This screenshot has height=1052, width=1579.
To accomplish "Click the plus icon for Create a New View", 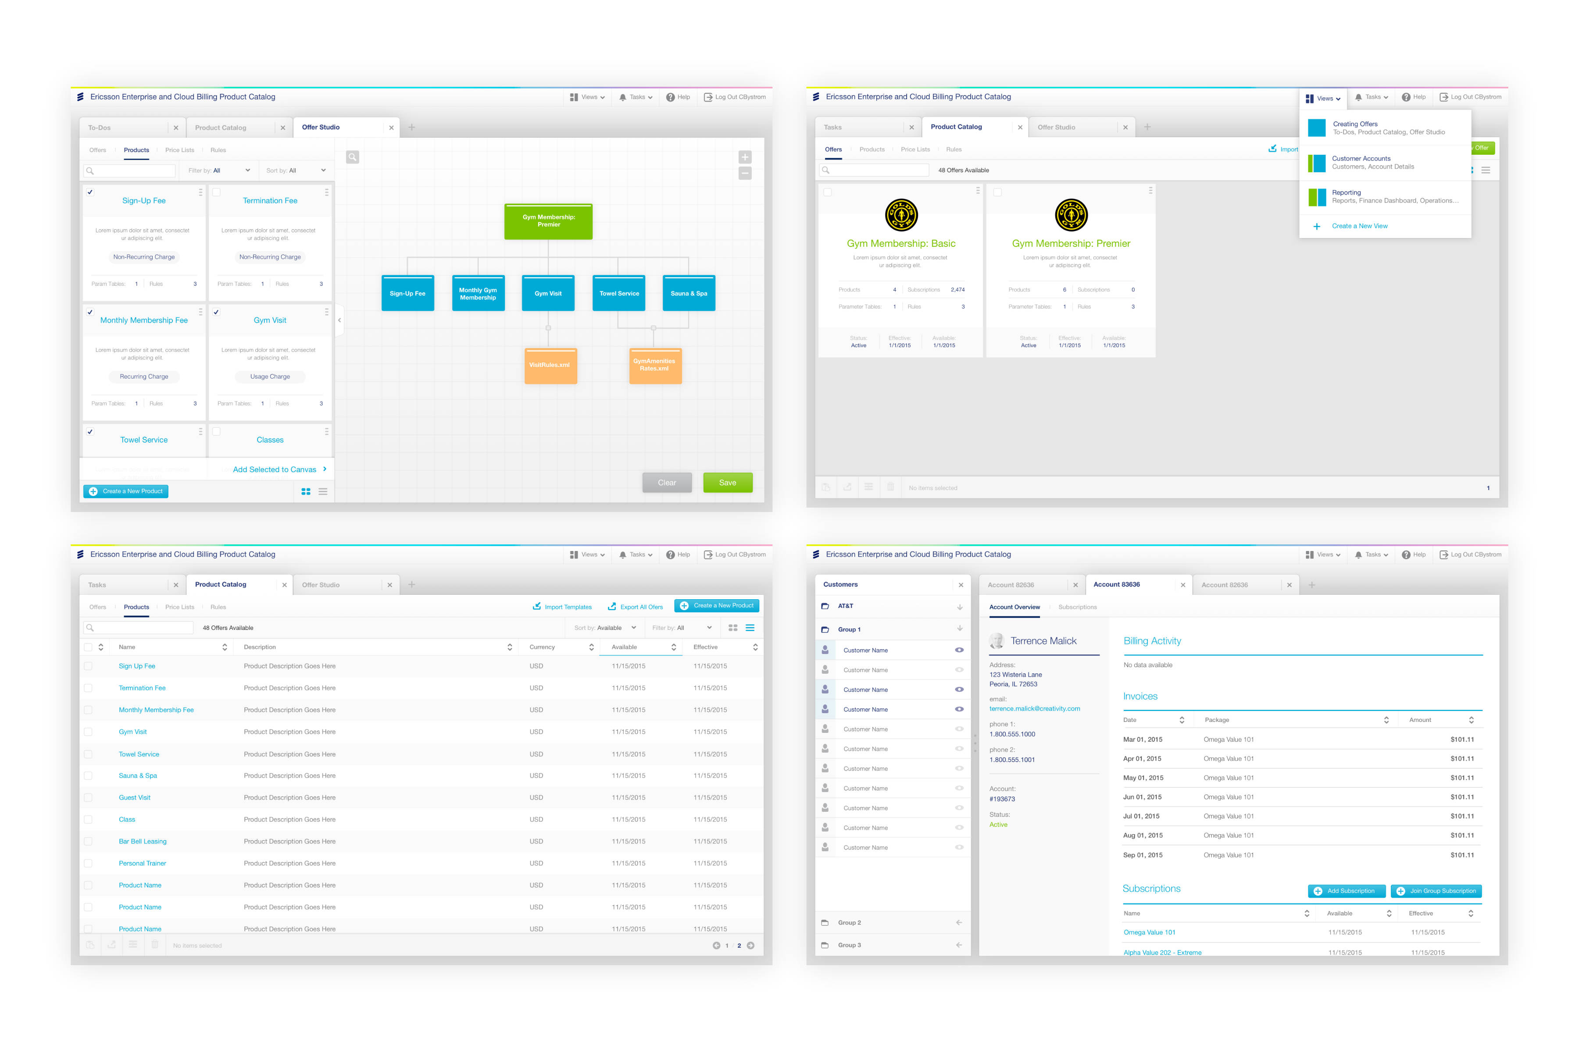I will (1317, 227).
